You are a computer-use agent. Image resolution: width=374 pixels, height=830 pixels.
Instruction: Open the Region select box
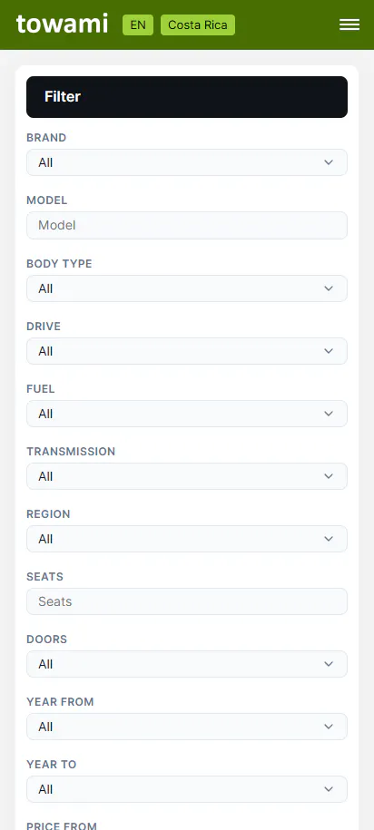pos(187,539)
